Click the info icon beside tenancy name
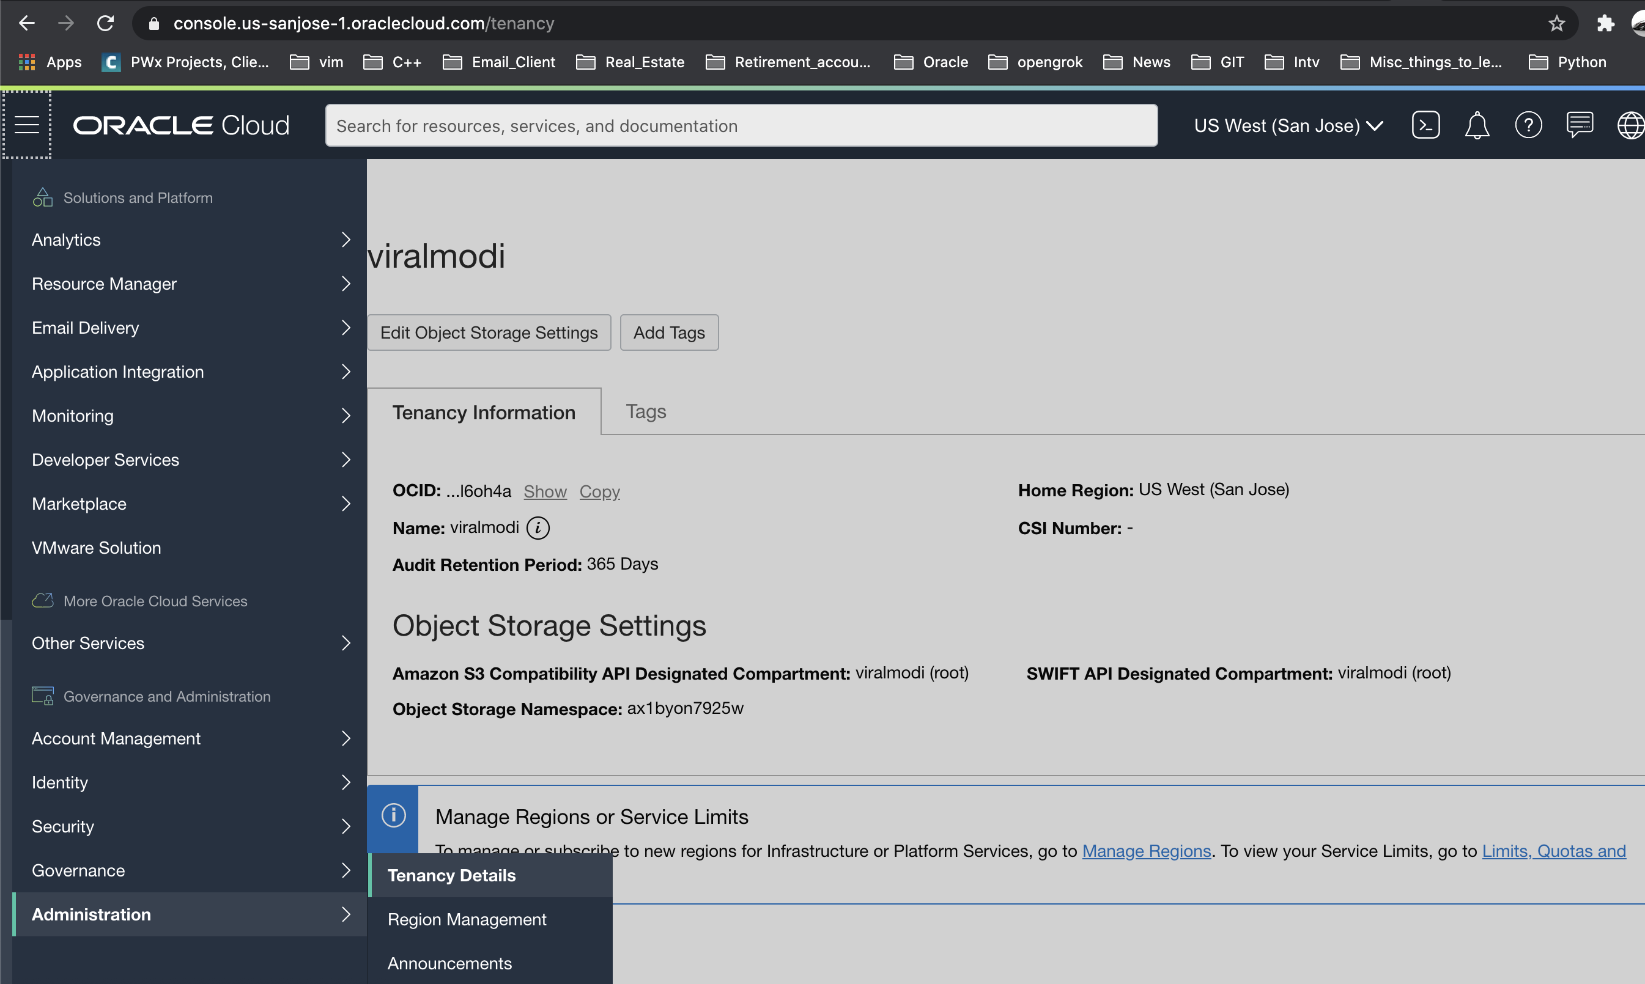Image resolution: width=1645 pixels, height=984 pixels. point(538,529)
